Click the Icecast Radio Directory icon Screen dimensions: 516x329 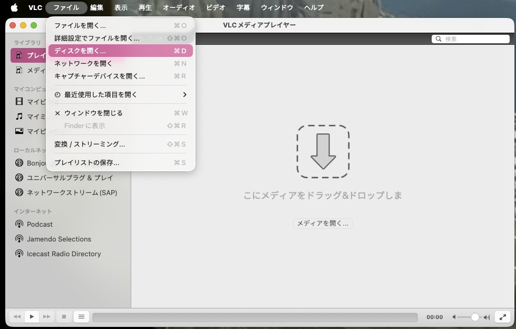click(x=20, y=254)
